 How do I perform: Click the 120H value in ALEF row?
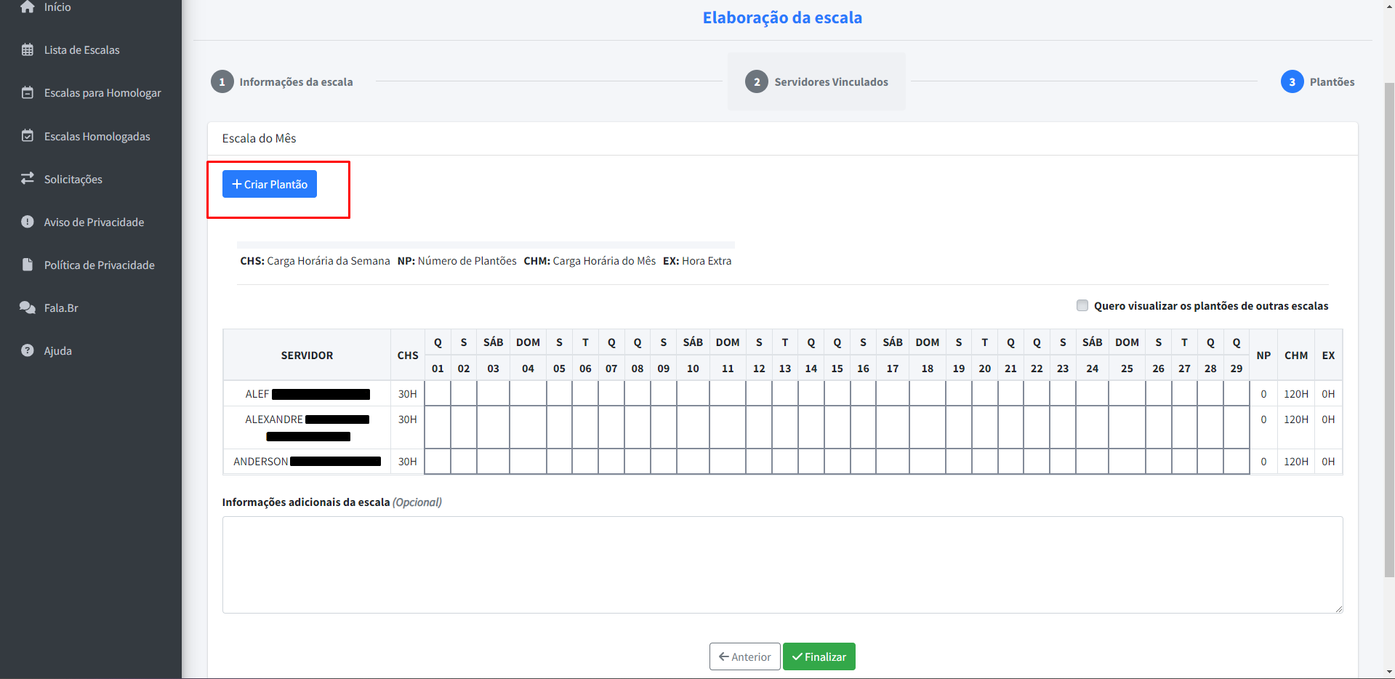click(1296, 394)
